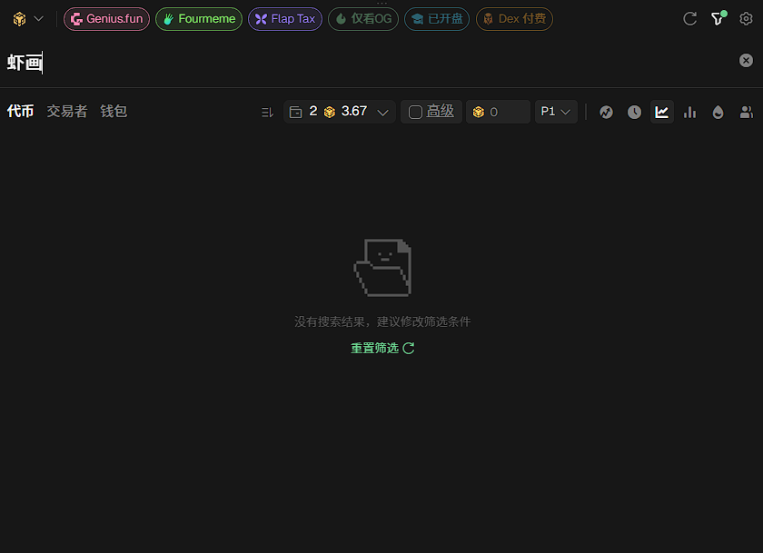Image resolution: width=763 pixels, height=553 pixels.
Task: Toggle the Fourmeme filter chip
Action: pyautogui.click(x=199, y=19)
